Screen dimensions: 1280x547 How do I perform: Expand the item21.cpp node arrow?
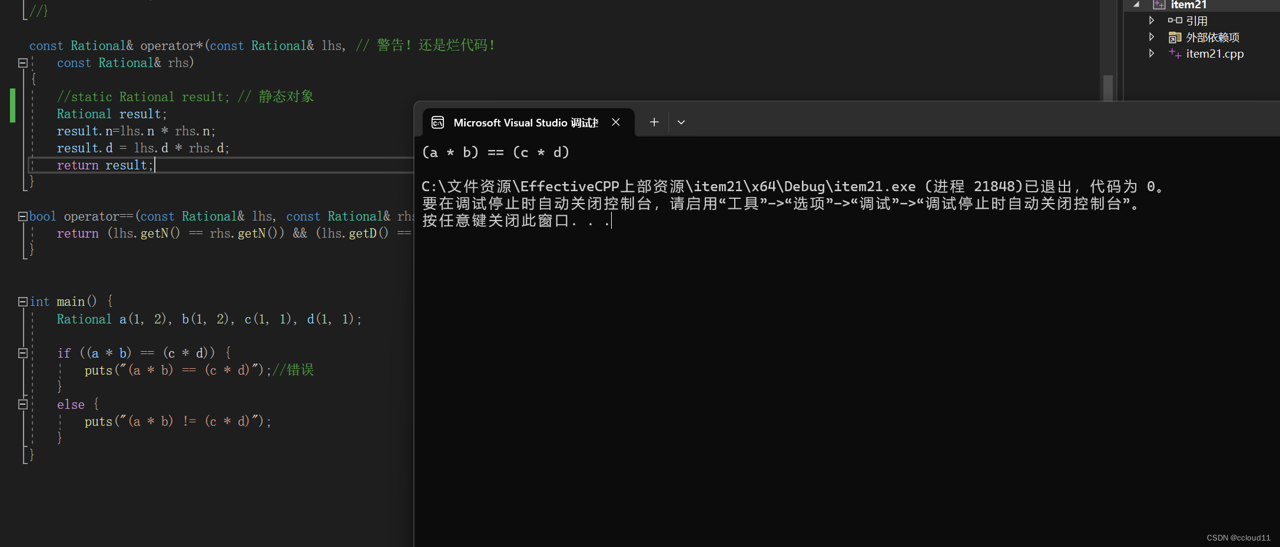1152,54
